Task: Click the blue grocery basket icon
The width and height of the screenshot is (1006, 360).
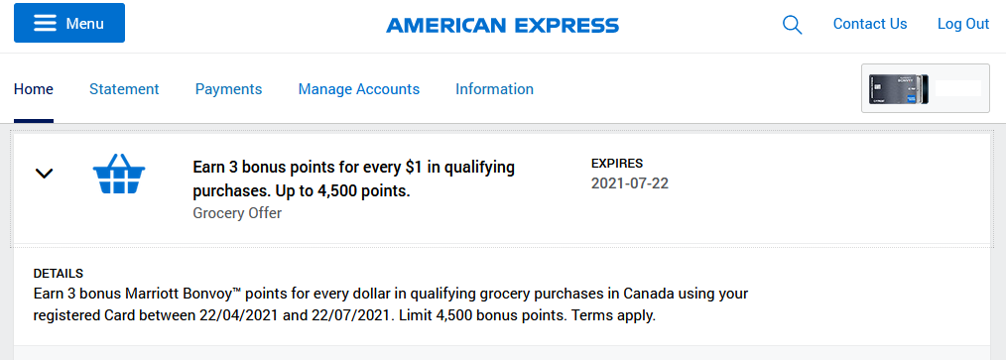Action: point(119,174)
